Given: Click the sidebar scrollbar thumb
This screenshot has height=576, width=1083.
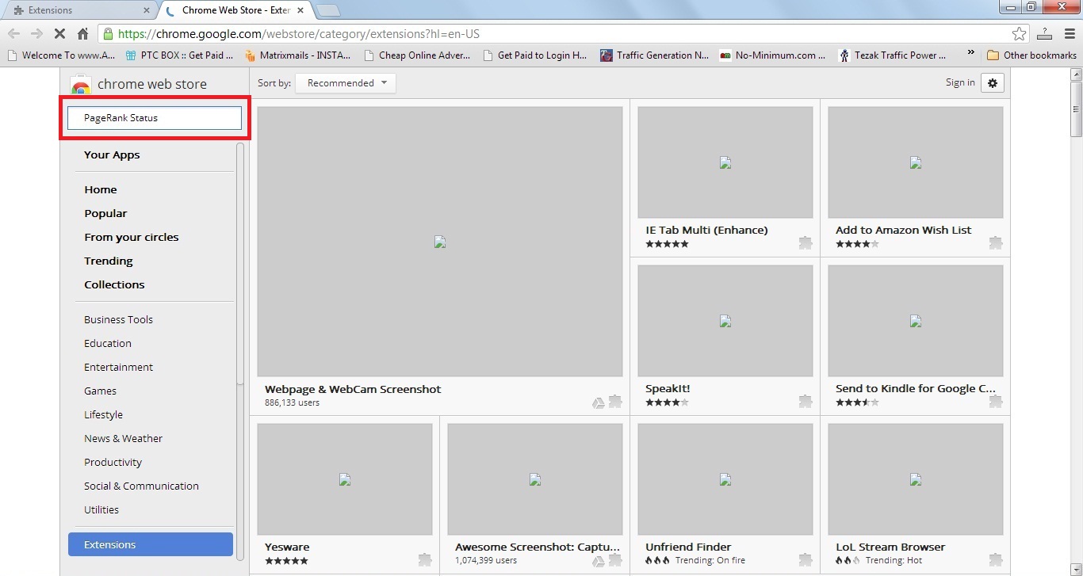Looking at the screenshot, I should point(240,264).
